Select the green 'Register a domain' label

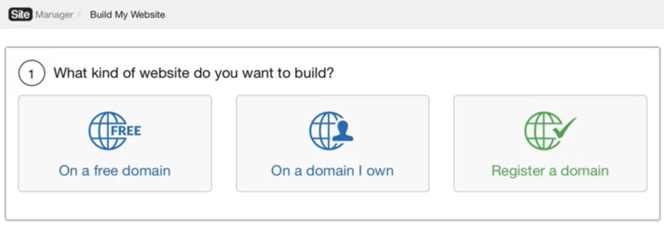click(x=550, y=171)
